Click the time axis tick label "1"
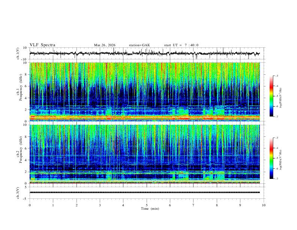The width and height of the screenshot is (297, 230). coord(53,205)
